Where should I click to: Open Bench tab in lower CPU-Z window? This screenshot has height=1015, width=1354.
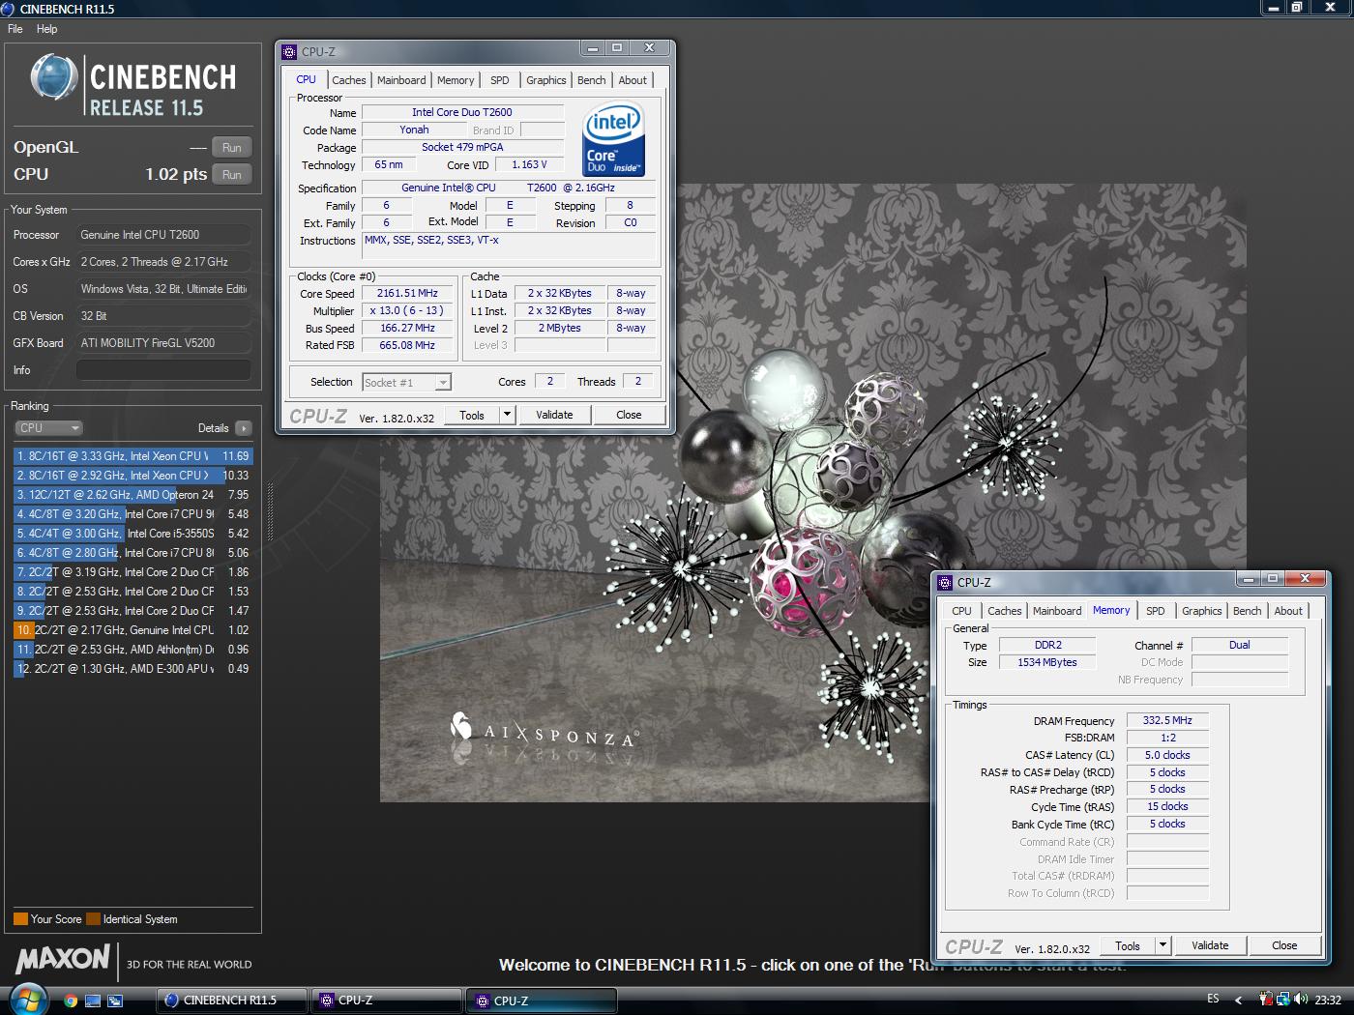(1248, 611)
